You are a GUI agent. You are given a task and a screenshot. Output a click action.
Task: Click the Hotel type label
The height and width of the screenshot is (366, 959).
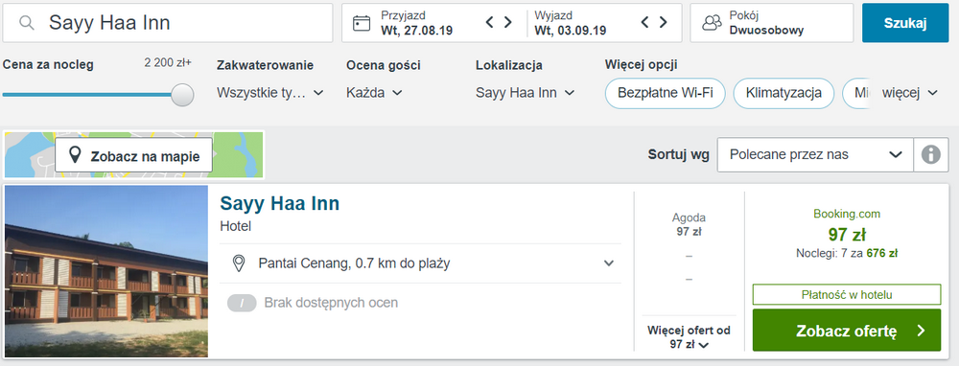pyautogui.click(x=236, y=227)
